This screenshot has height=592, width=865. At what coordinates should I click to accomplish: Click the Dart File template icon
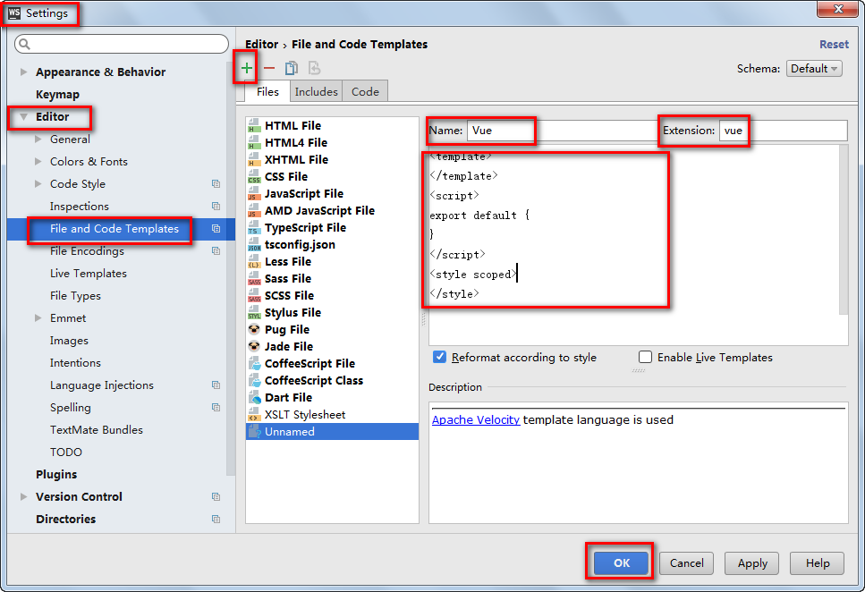(254, 398)
